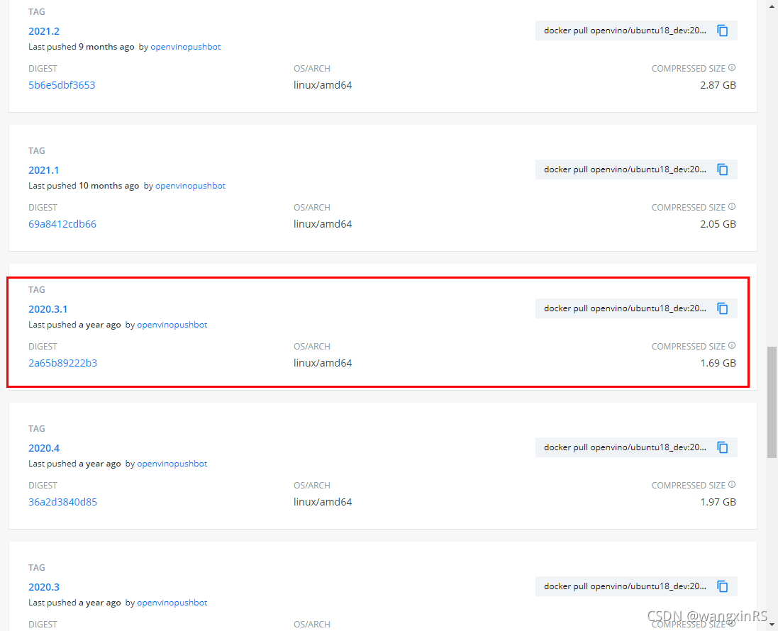Screen dimensions: 778x631
Task: Open the 2021.1 tag details
Action: point(43,169)
